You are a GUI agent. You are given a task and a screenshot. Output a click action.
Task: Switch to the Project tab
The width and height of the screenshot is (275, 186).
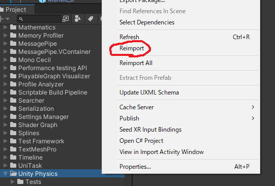click(x=16, y=10)
